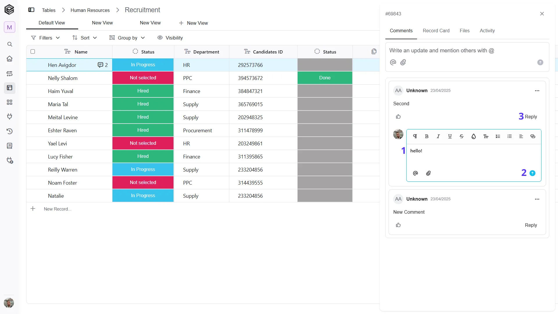Expand the Filters dropdown

pos(45,38)
